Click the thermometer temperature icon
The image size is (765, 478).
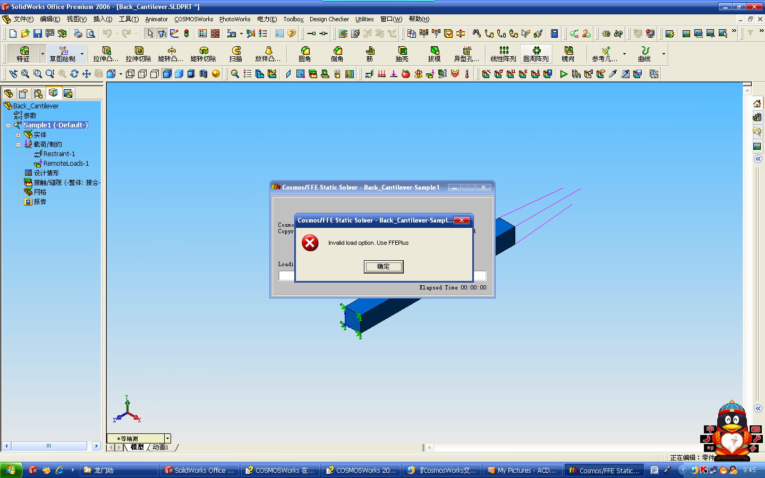467,74
